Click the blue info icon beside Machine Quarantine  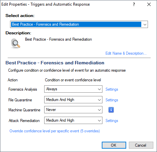tap(111, 110)
